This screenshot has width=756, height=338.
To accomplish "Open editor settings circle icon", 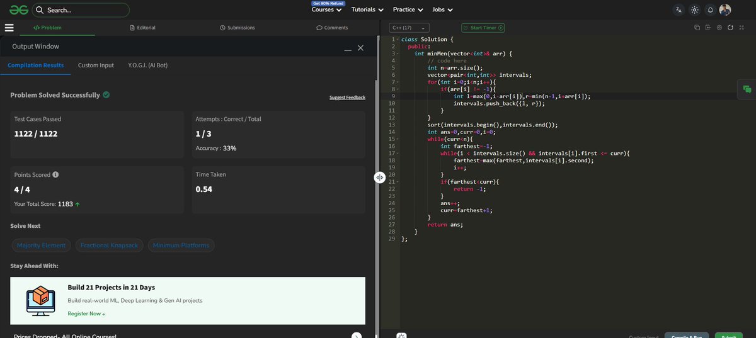I will point(719,28).
